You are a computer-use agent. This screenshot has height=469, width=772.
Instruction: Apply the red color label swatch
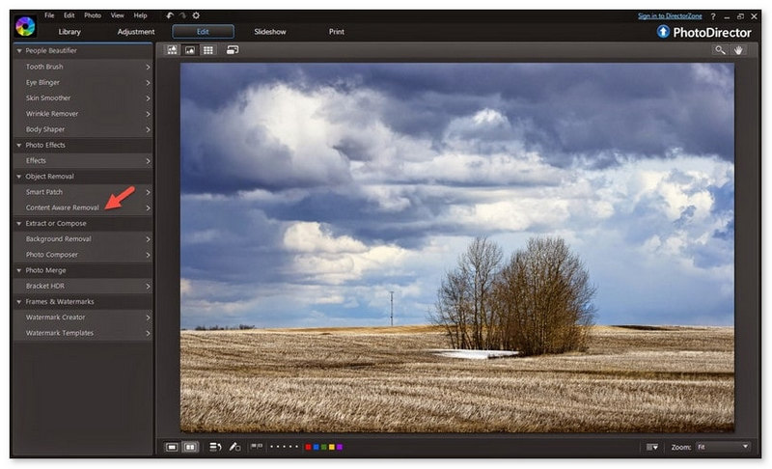308,447
